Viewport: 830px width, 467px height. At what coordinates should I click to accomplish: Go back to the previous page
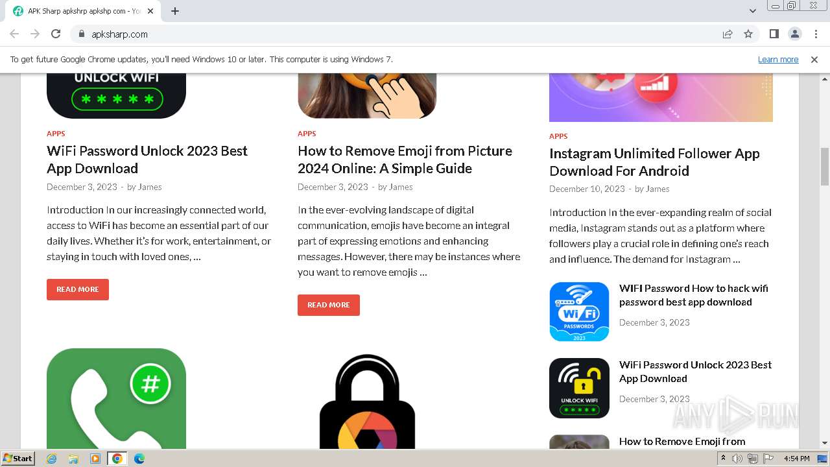[x=14, y=34]
